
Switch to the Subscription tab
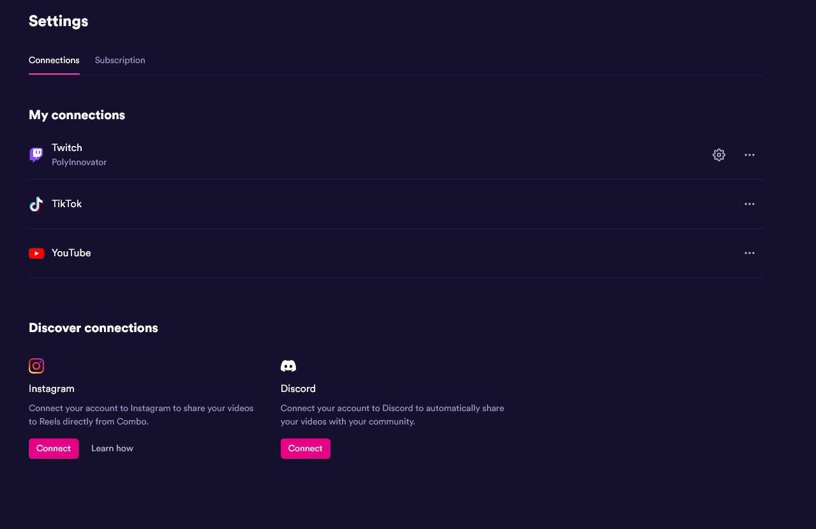click(120, 60)
